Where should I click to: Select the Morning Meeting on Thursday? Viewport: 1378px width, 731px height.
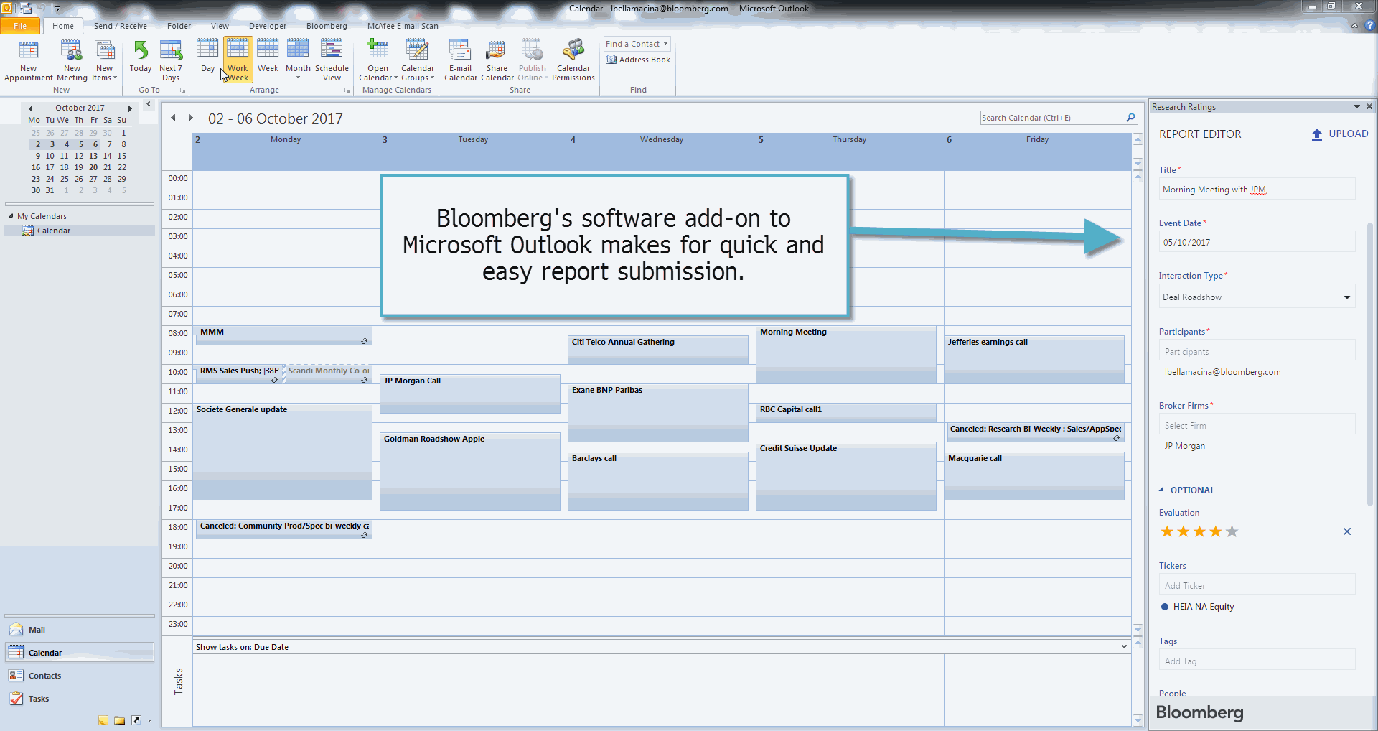click(846, 355)
